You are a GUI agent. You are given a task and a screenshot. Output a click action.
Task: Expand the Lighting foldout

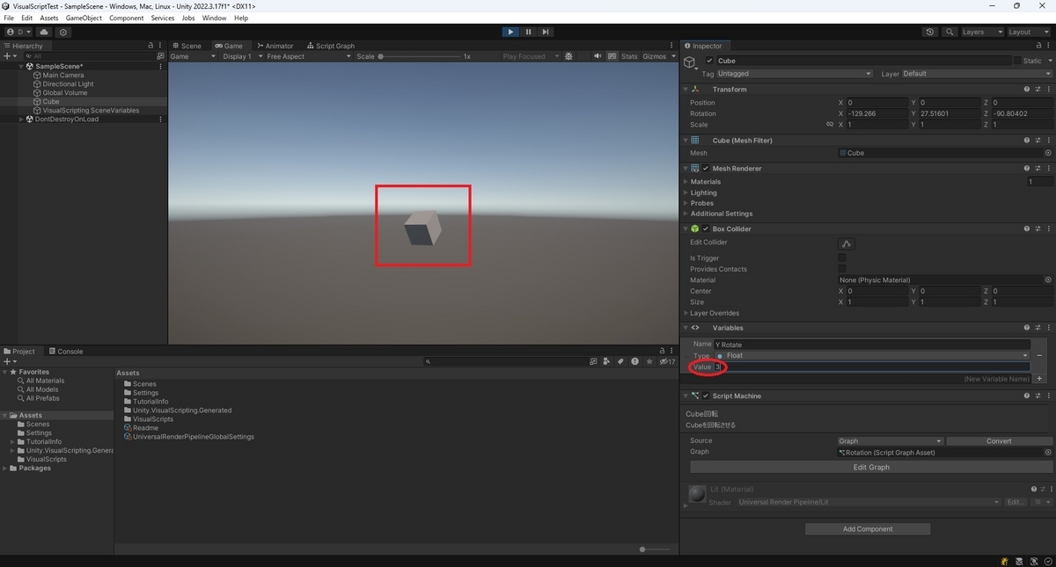point(686,193)
